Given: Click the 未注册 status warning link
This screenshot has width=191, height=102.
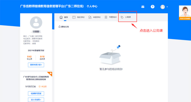Looking at the screenshot, I should (x=43, y=86).
